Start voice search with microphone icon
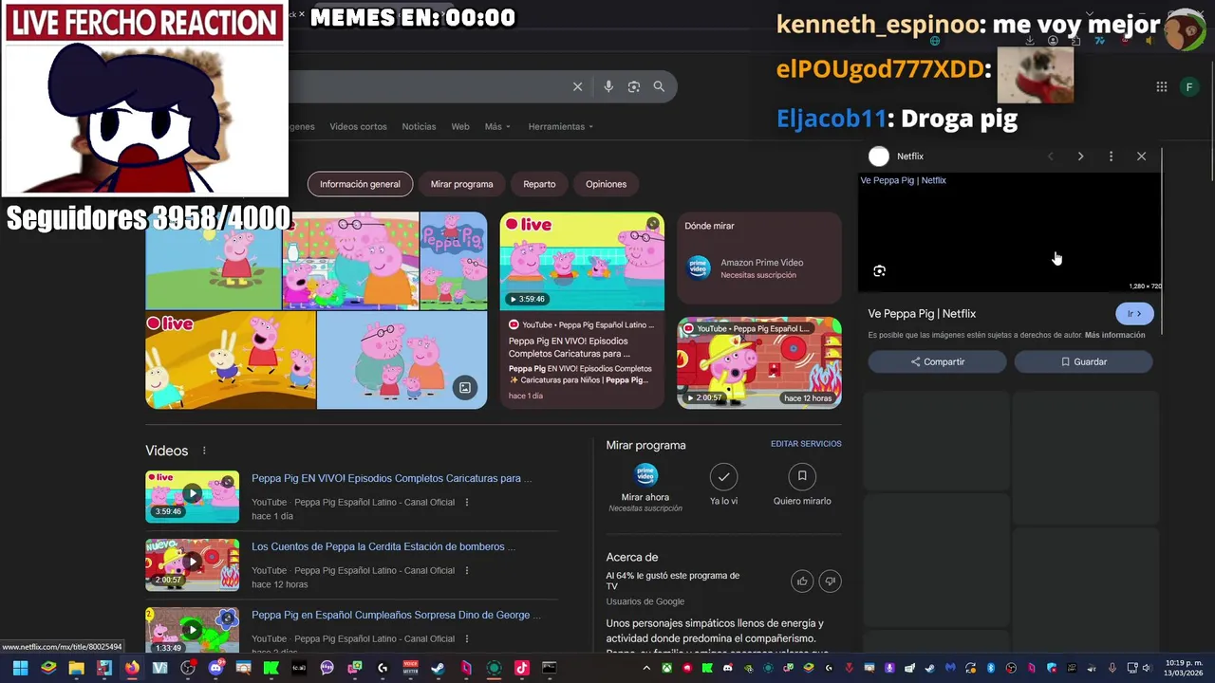 point(608,86)
